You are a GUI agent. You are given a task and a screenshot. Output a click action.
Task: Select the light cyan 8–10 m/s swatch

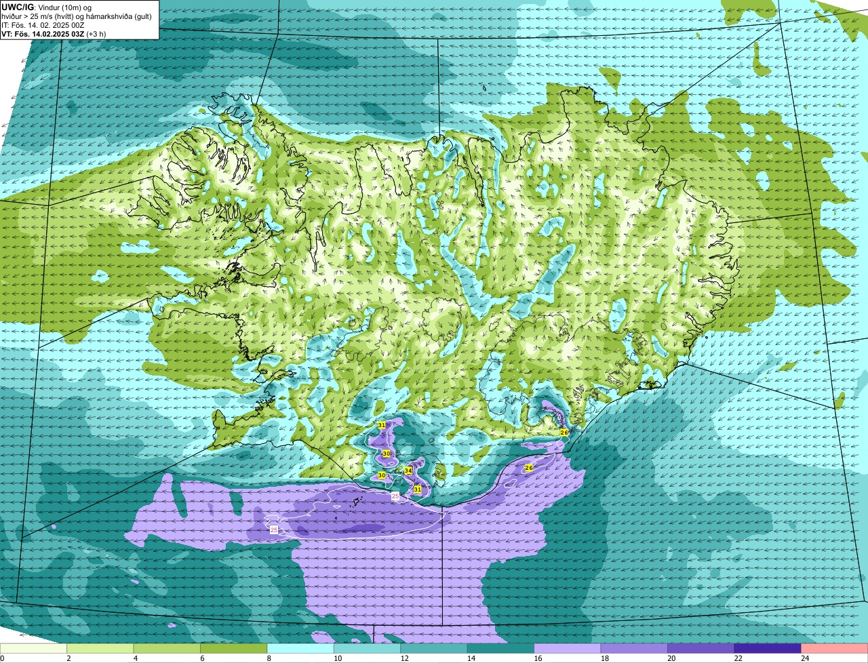pyautogui.click(x=300, y=648)
